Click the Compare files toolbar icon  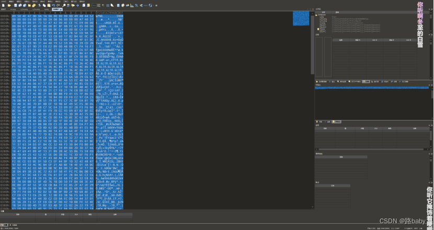click(127, 5)
